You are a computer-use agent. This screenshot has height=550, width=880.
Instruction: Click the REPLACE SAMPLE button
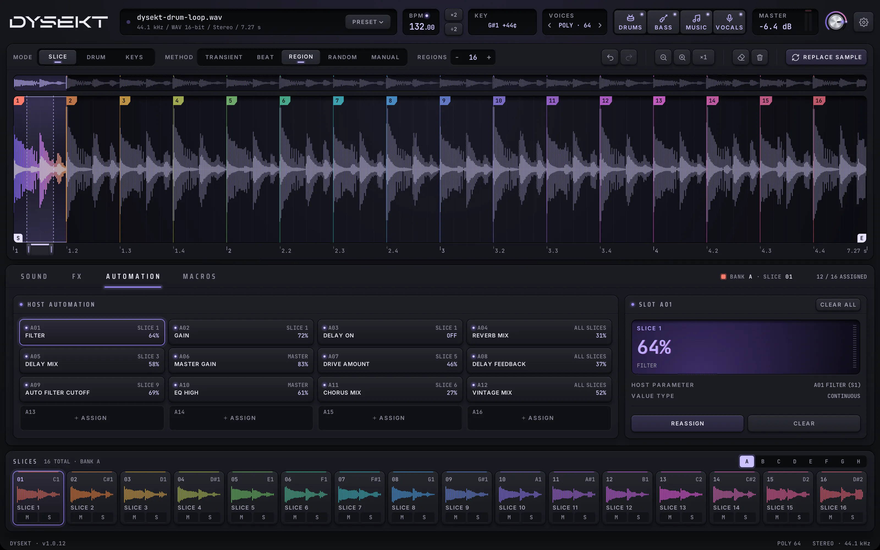826,57
